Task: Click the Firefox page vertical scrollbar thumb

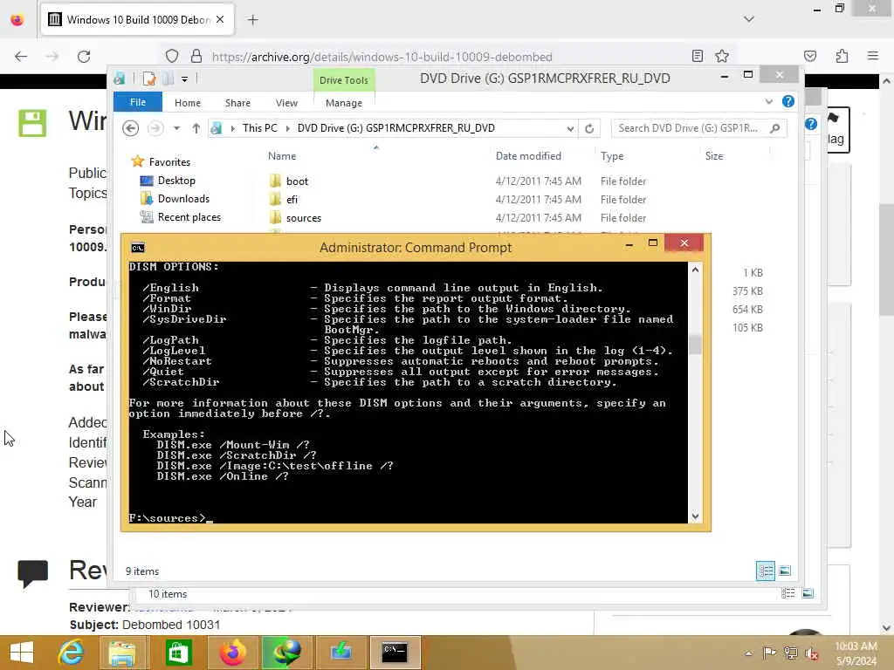Action: (x=886, y=259)
